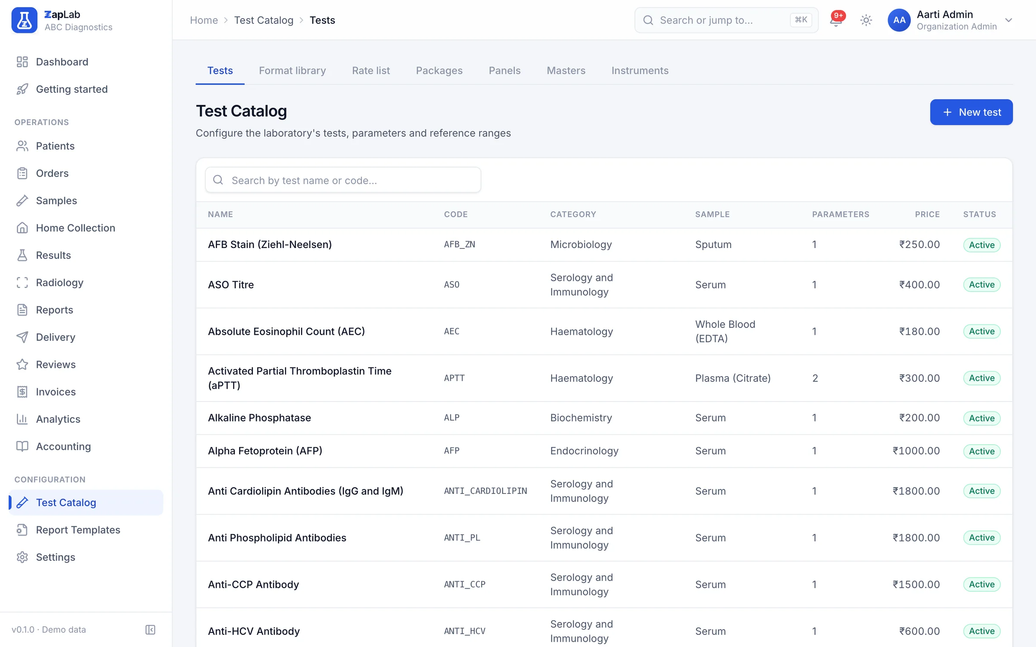
Task: Click the CATEGORY column header
Action: pos(573,214)
